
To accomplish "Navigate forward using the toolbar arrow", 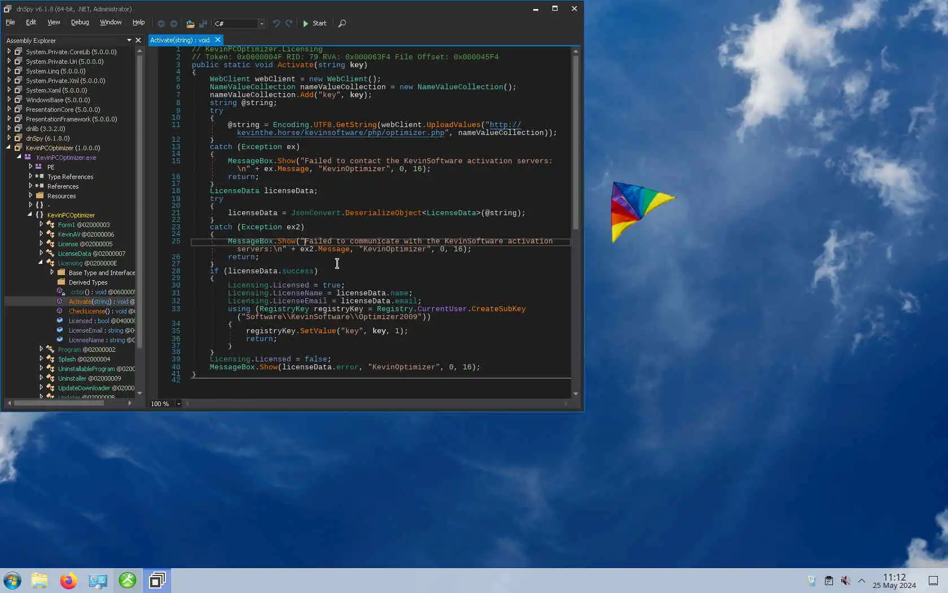I will (x=174, y=24).
